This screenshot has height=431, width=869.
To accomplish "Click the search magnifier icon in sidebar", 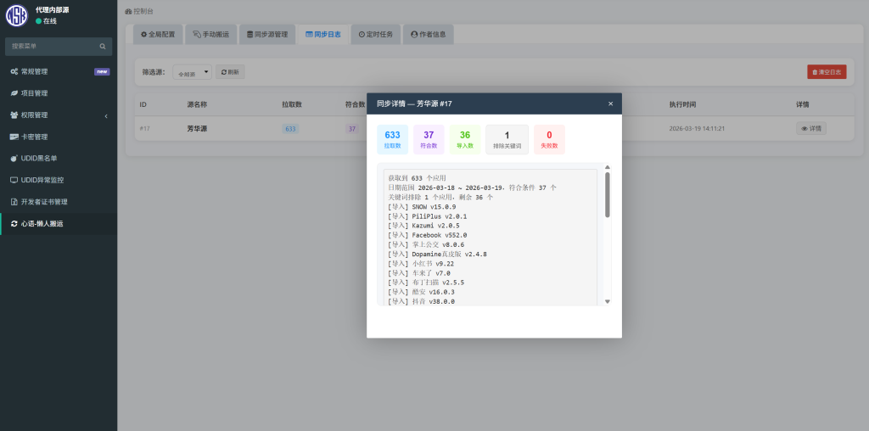I will 103,46.
